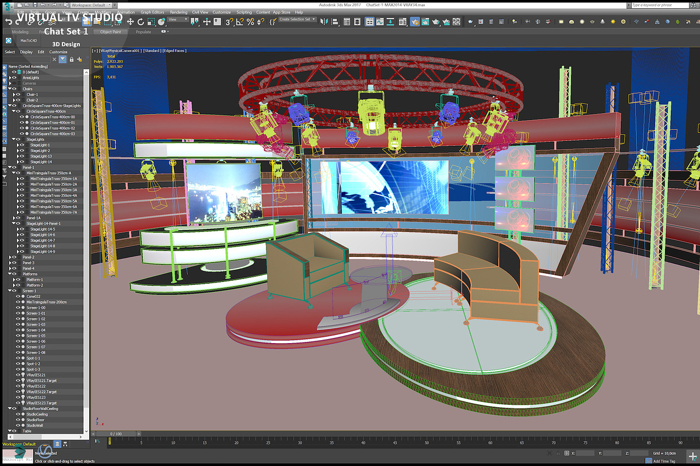Expand the Chairs group in scene explorer
The height and width of the screenshot is (466, 700).
click(x=10, y=89)
